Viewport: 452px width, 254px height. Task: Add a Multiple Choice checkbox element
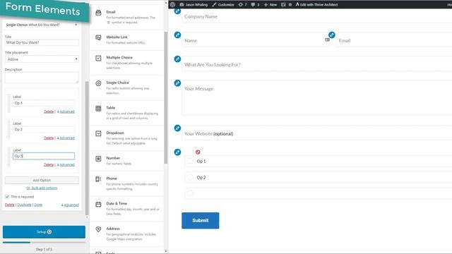127,63
